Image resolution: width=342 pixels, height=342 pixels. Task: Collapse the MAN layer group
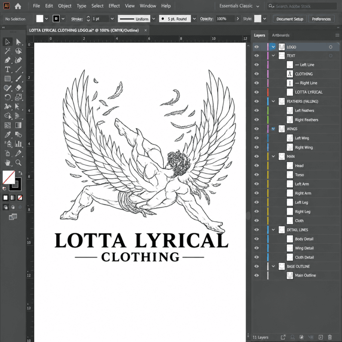point(273,156)
